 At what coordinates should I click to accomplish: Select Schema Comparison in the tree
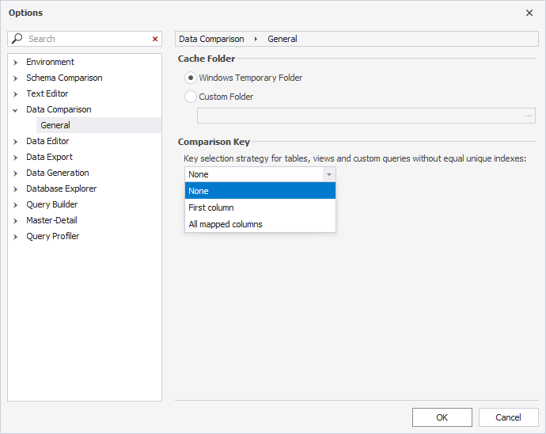pyautogui.click(x=64, y=78)
